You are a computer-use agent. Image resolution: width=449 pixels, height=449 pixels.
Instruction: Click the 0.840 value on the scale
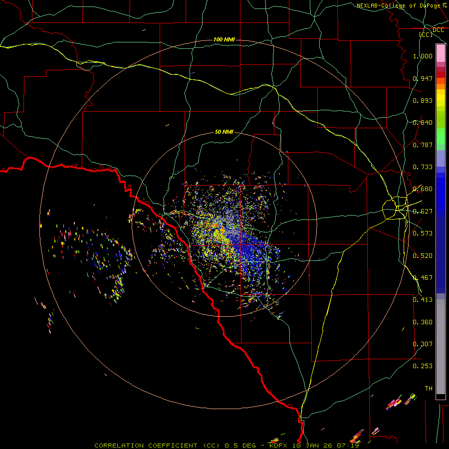point(423,123)
